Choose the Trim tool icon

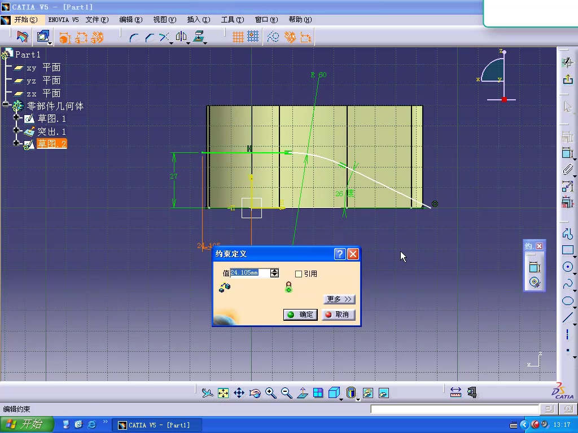coord(164,37)
